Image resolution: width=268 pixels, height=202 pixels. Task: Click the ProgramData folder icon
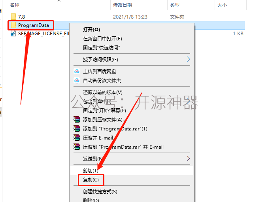[13, 25]
